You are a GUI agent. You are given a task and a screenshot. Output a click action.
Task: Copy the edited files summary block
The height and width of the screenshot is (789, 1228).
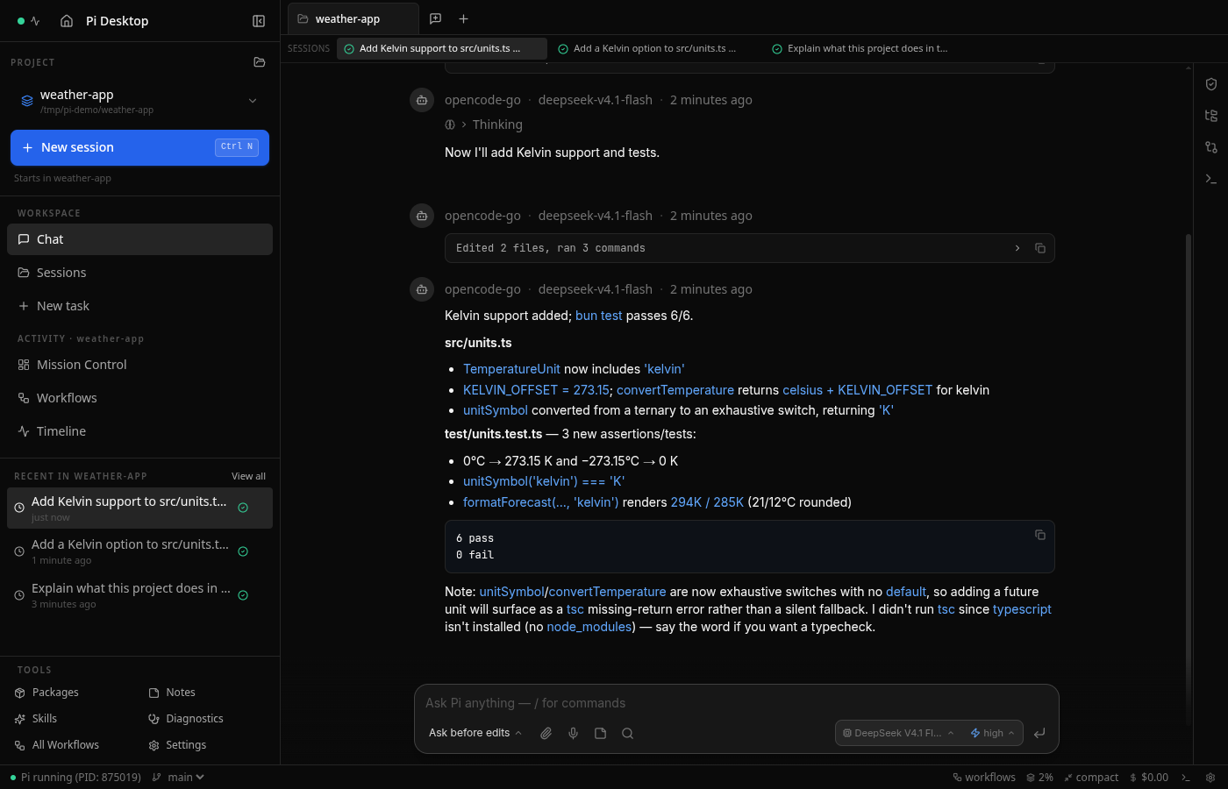[1040, 248]
